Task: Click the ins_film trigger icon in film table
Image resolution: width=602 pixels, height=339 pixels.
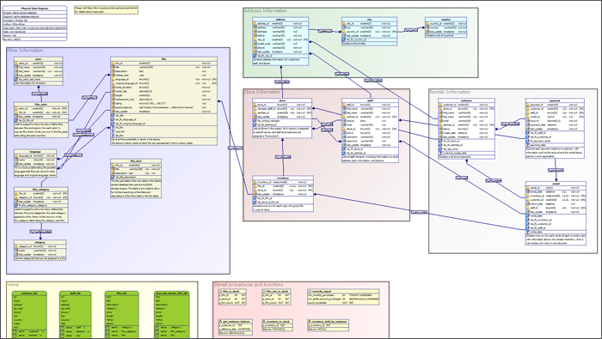Action: 114,127
